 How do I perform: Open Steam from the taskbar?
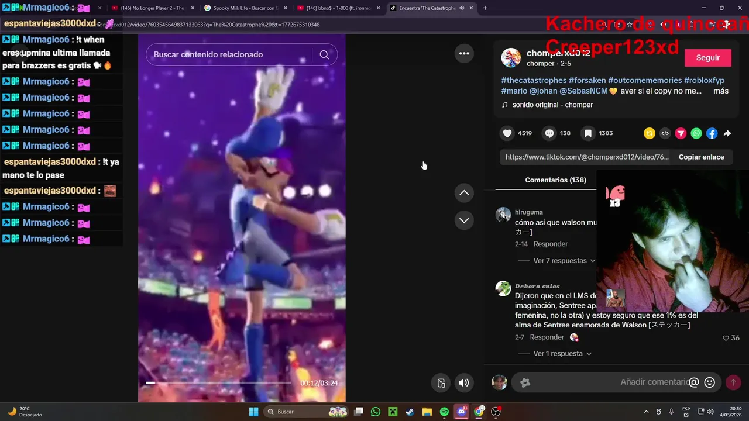pos(410,412)
